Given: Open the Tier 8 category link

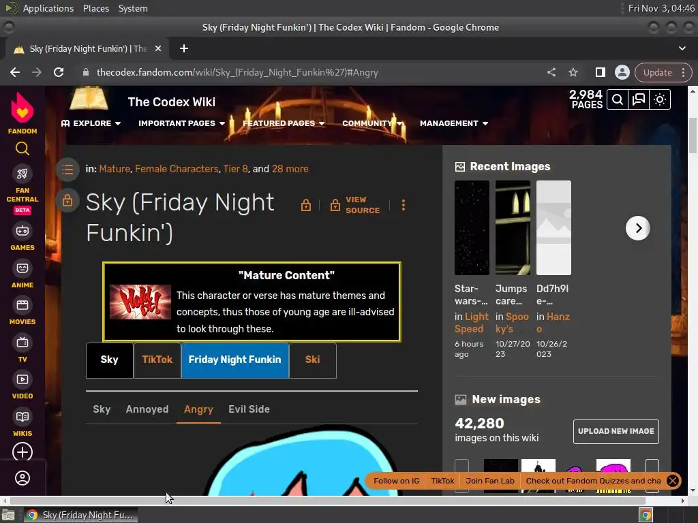Looking at the screenshot, I should pyautogui.click(x=235, y=169).
